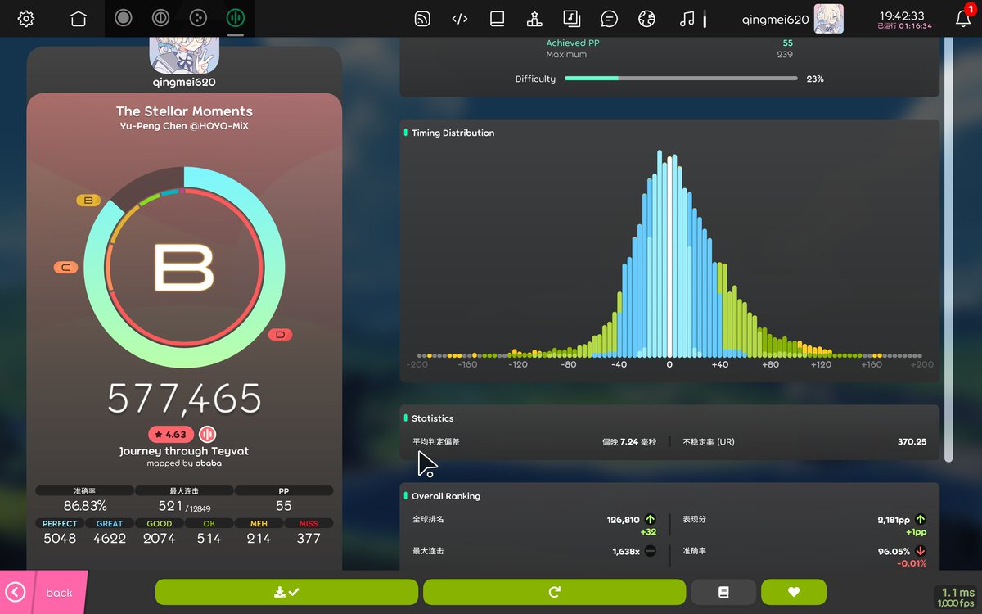
Task: Click the C grade badge on the ring
Action: pyautogui.click(x=65, y=268)
